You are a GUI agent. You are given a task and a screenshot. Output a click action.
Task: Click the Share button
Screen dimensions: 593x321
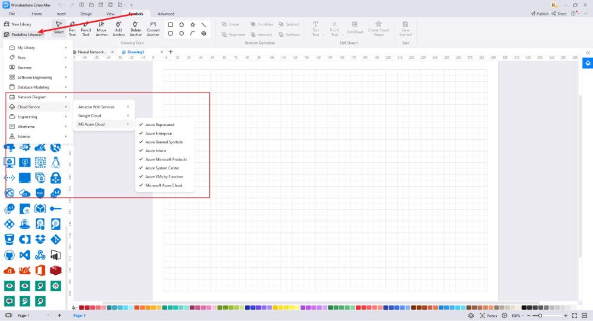point(559,14)
